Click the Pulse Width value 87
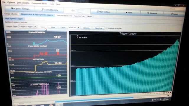 click(x=58, y=51)
